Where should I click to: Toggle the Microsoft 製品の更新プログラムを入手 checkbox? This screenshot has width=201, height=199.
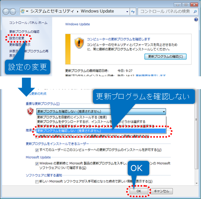point(37,164)
